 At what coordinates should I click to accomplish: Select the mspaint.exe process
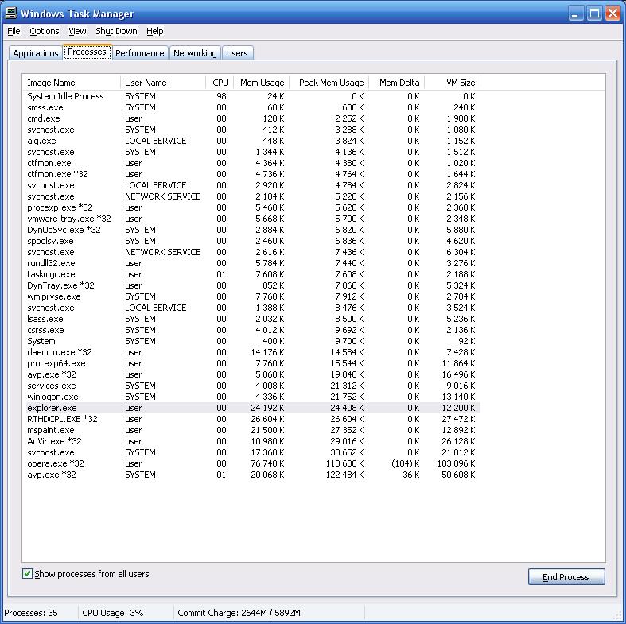pos(251,430)
